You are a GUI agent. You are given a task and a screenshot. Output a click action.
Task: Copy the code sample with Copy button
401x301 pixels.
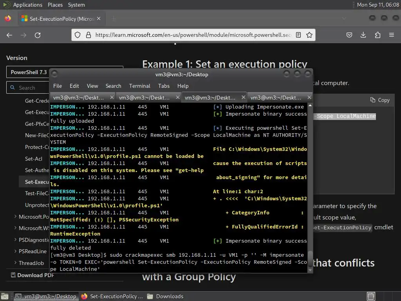pyautogui.click(x=380, y=100)
